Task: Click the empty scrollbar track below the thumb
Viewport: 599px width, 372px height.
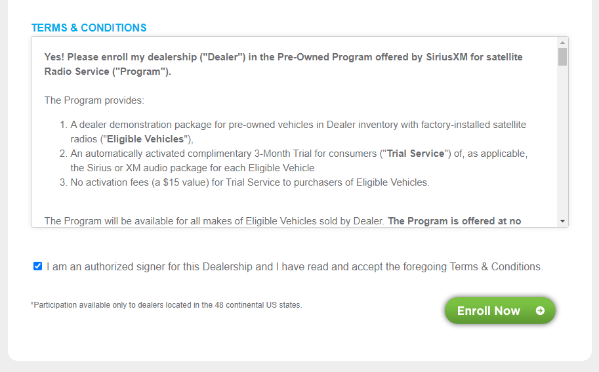Action: click(562, 141)
